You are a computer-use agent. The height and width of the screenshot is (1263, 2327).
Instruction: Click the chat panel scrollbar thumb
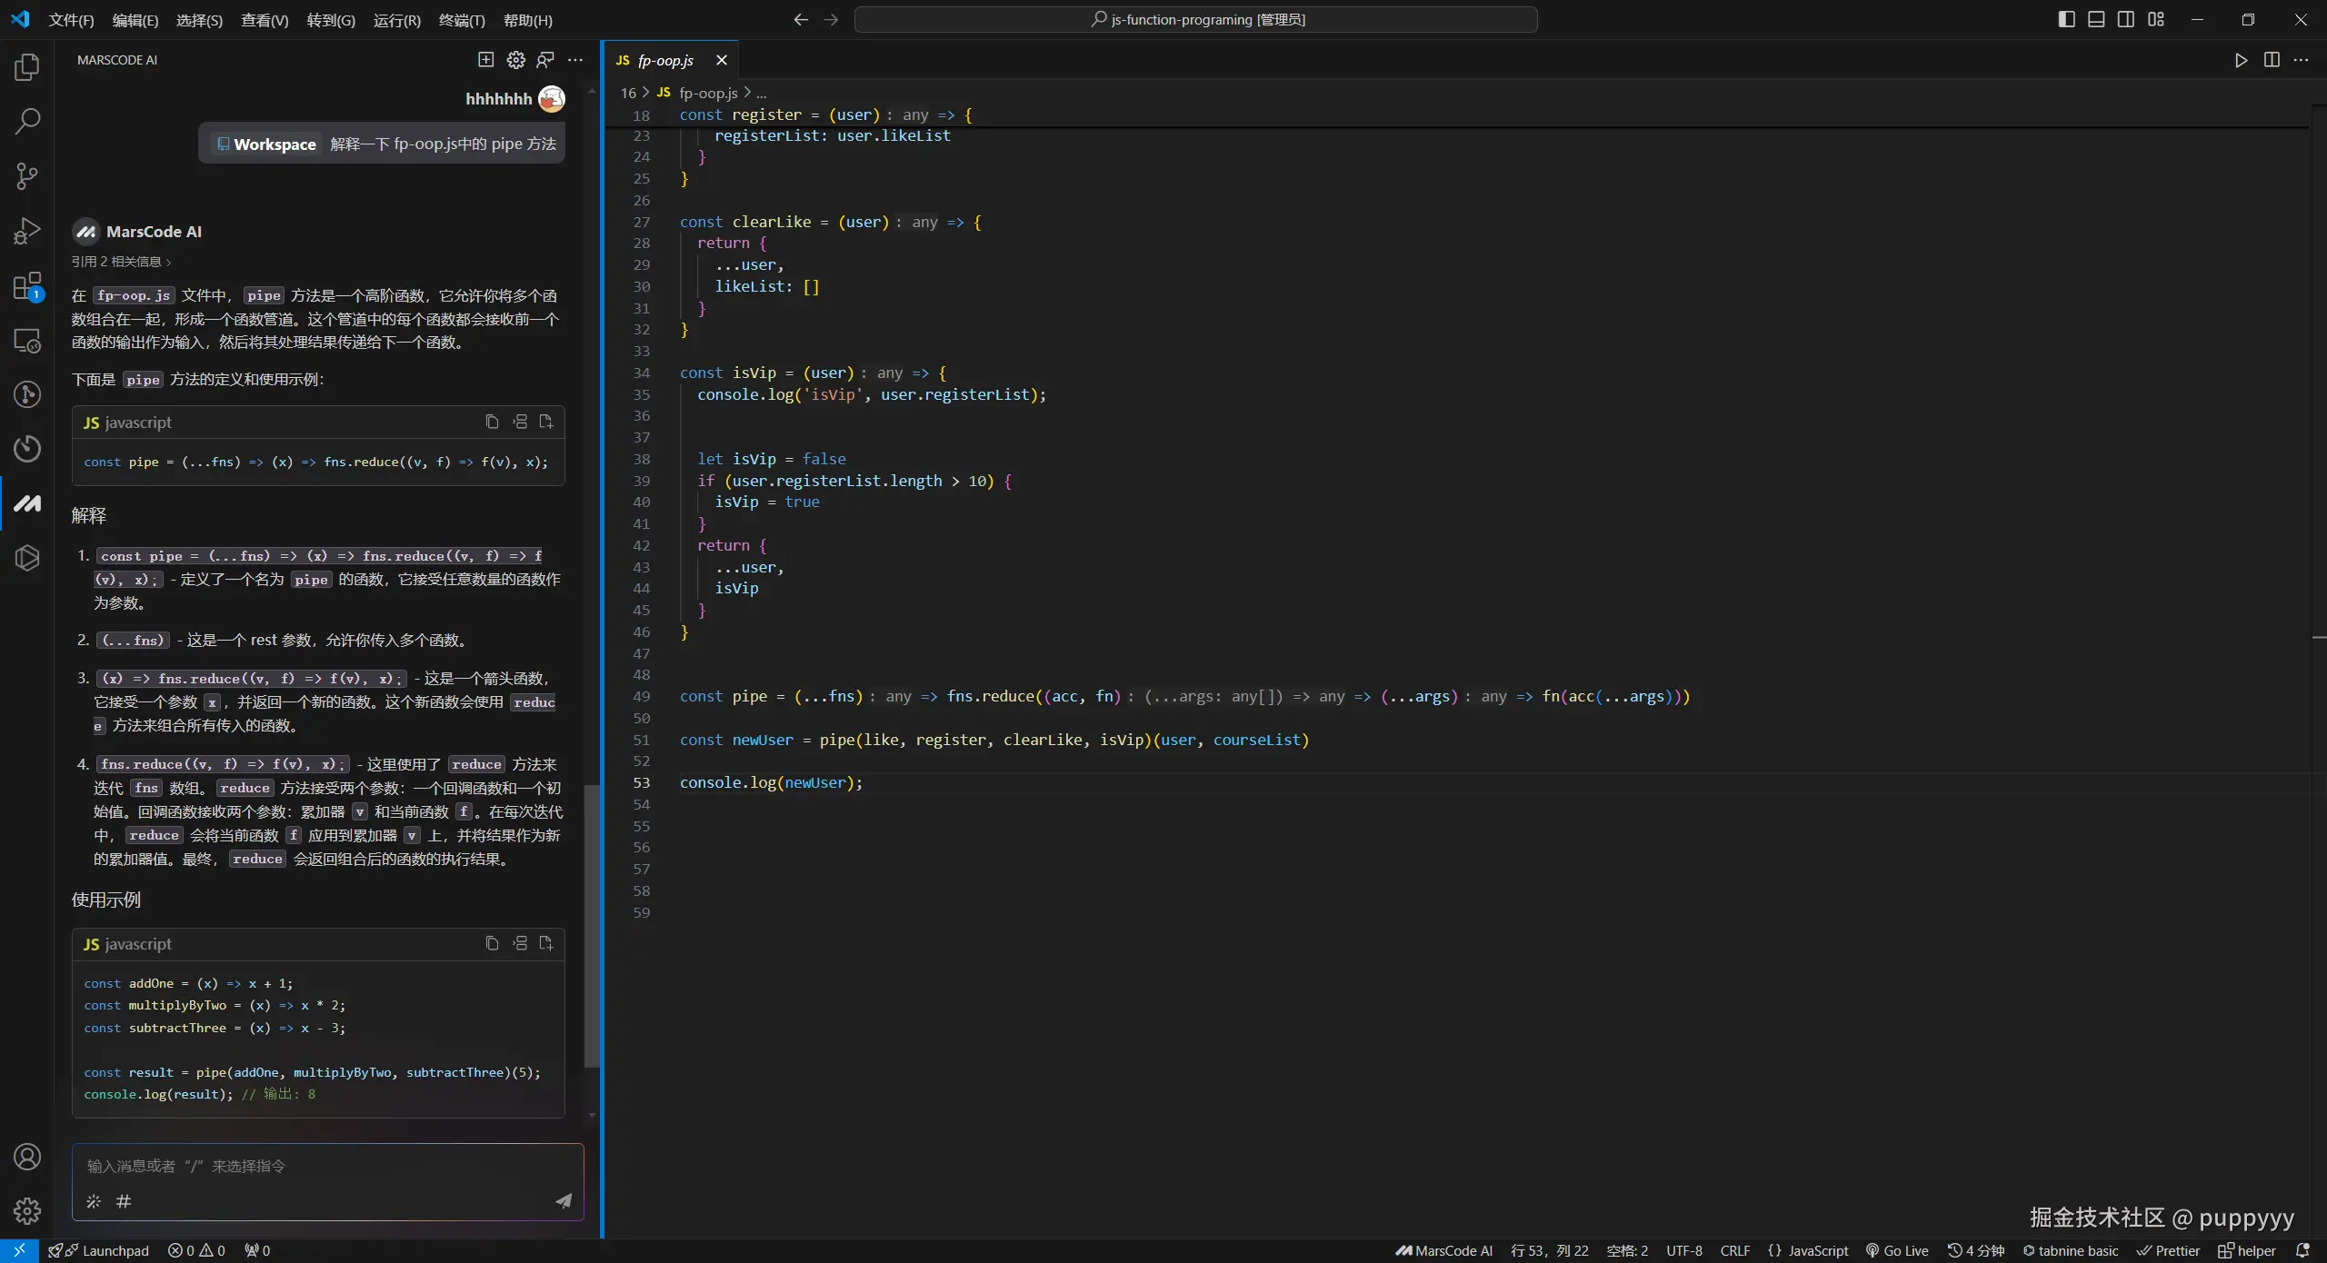592,927
